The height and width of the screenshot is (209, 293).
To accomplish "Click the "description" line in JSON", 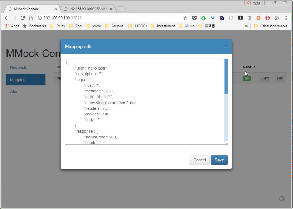I will coord(89,74).
